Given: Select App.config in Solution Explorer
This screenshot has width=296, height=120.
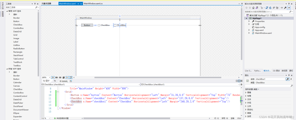Looking at the screenshot, I should pos(260,27).
